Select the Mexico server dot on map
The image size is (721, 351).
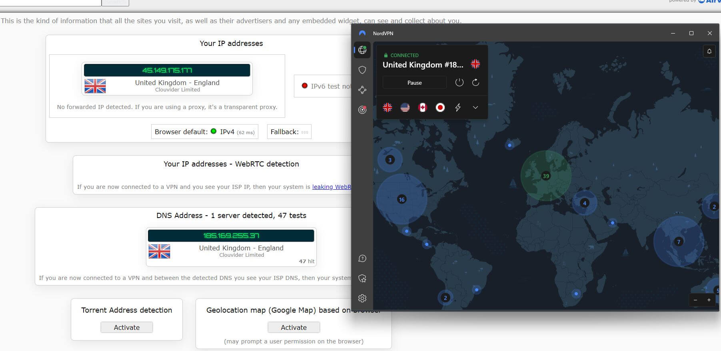point(407,231)
